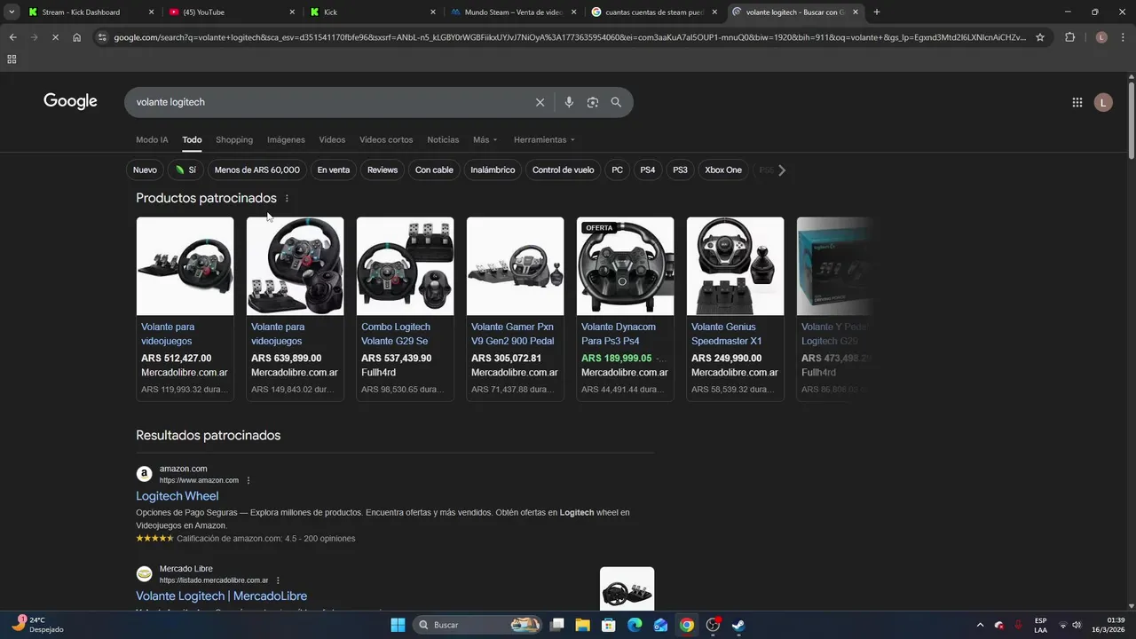Bookmark this page with star icon
The height and width of the screenshot is (639, 1136).
[x=1040, y=37]
